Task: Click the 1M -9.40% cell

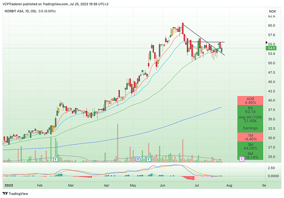Action: click(250, 137)
